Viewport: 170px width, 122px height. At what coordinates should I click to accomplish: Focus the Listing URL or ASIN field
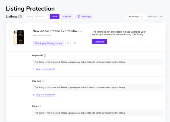(x=36, y=16)
